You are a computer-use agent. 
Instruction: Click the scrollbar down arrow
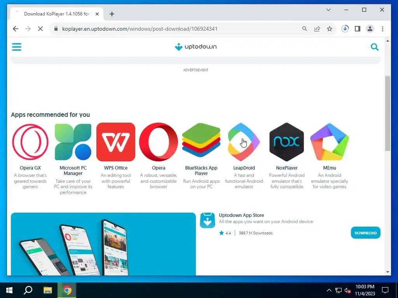pyautogui.click(x=388, y=272)
